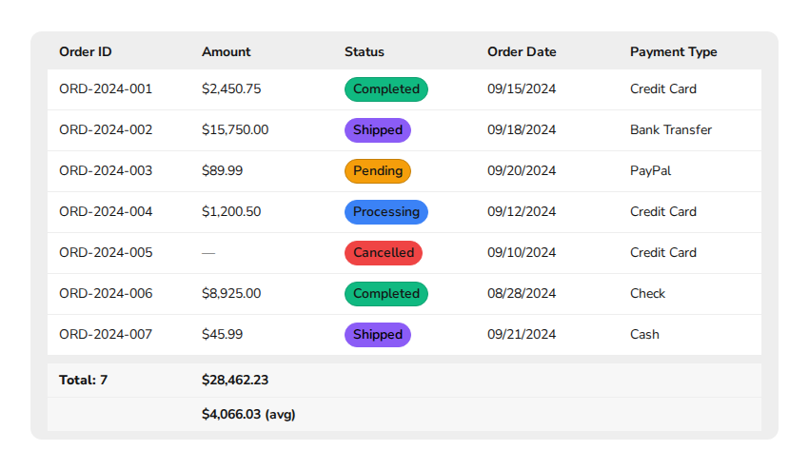Click the red Cancelled status badge
The image size is (809, 470).
click(383, 253)
